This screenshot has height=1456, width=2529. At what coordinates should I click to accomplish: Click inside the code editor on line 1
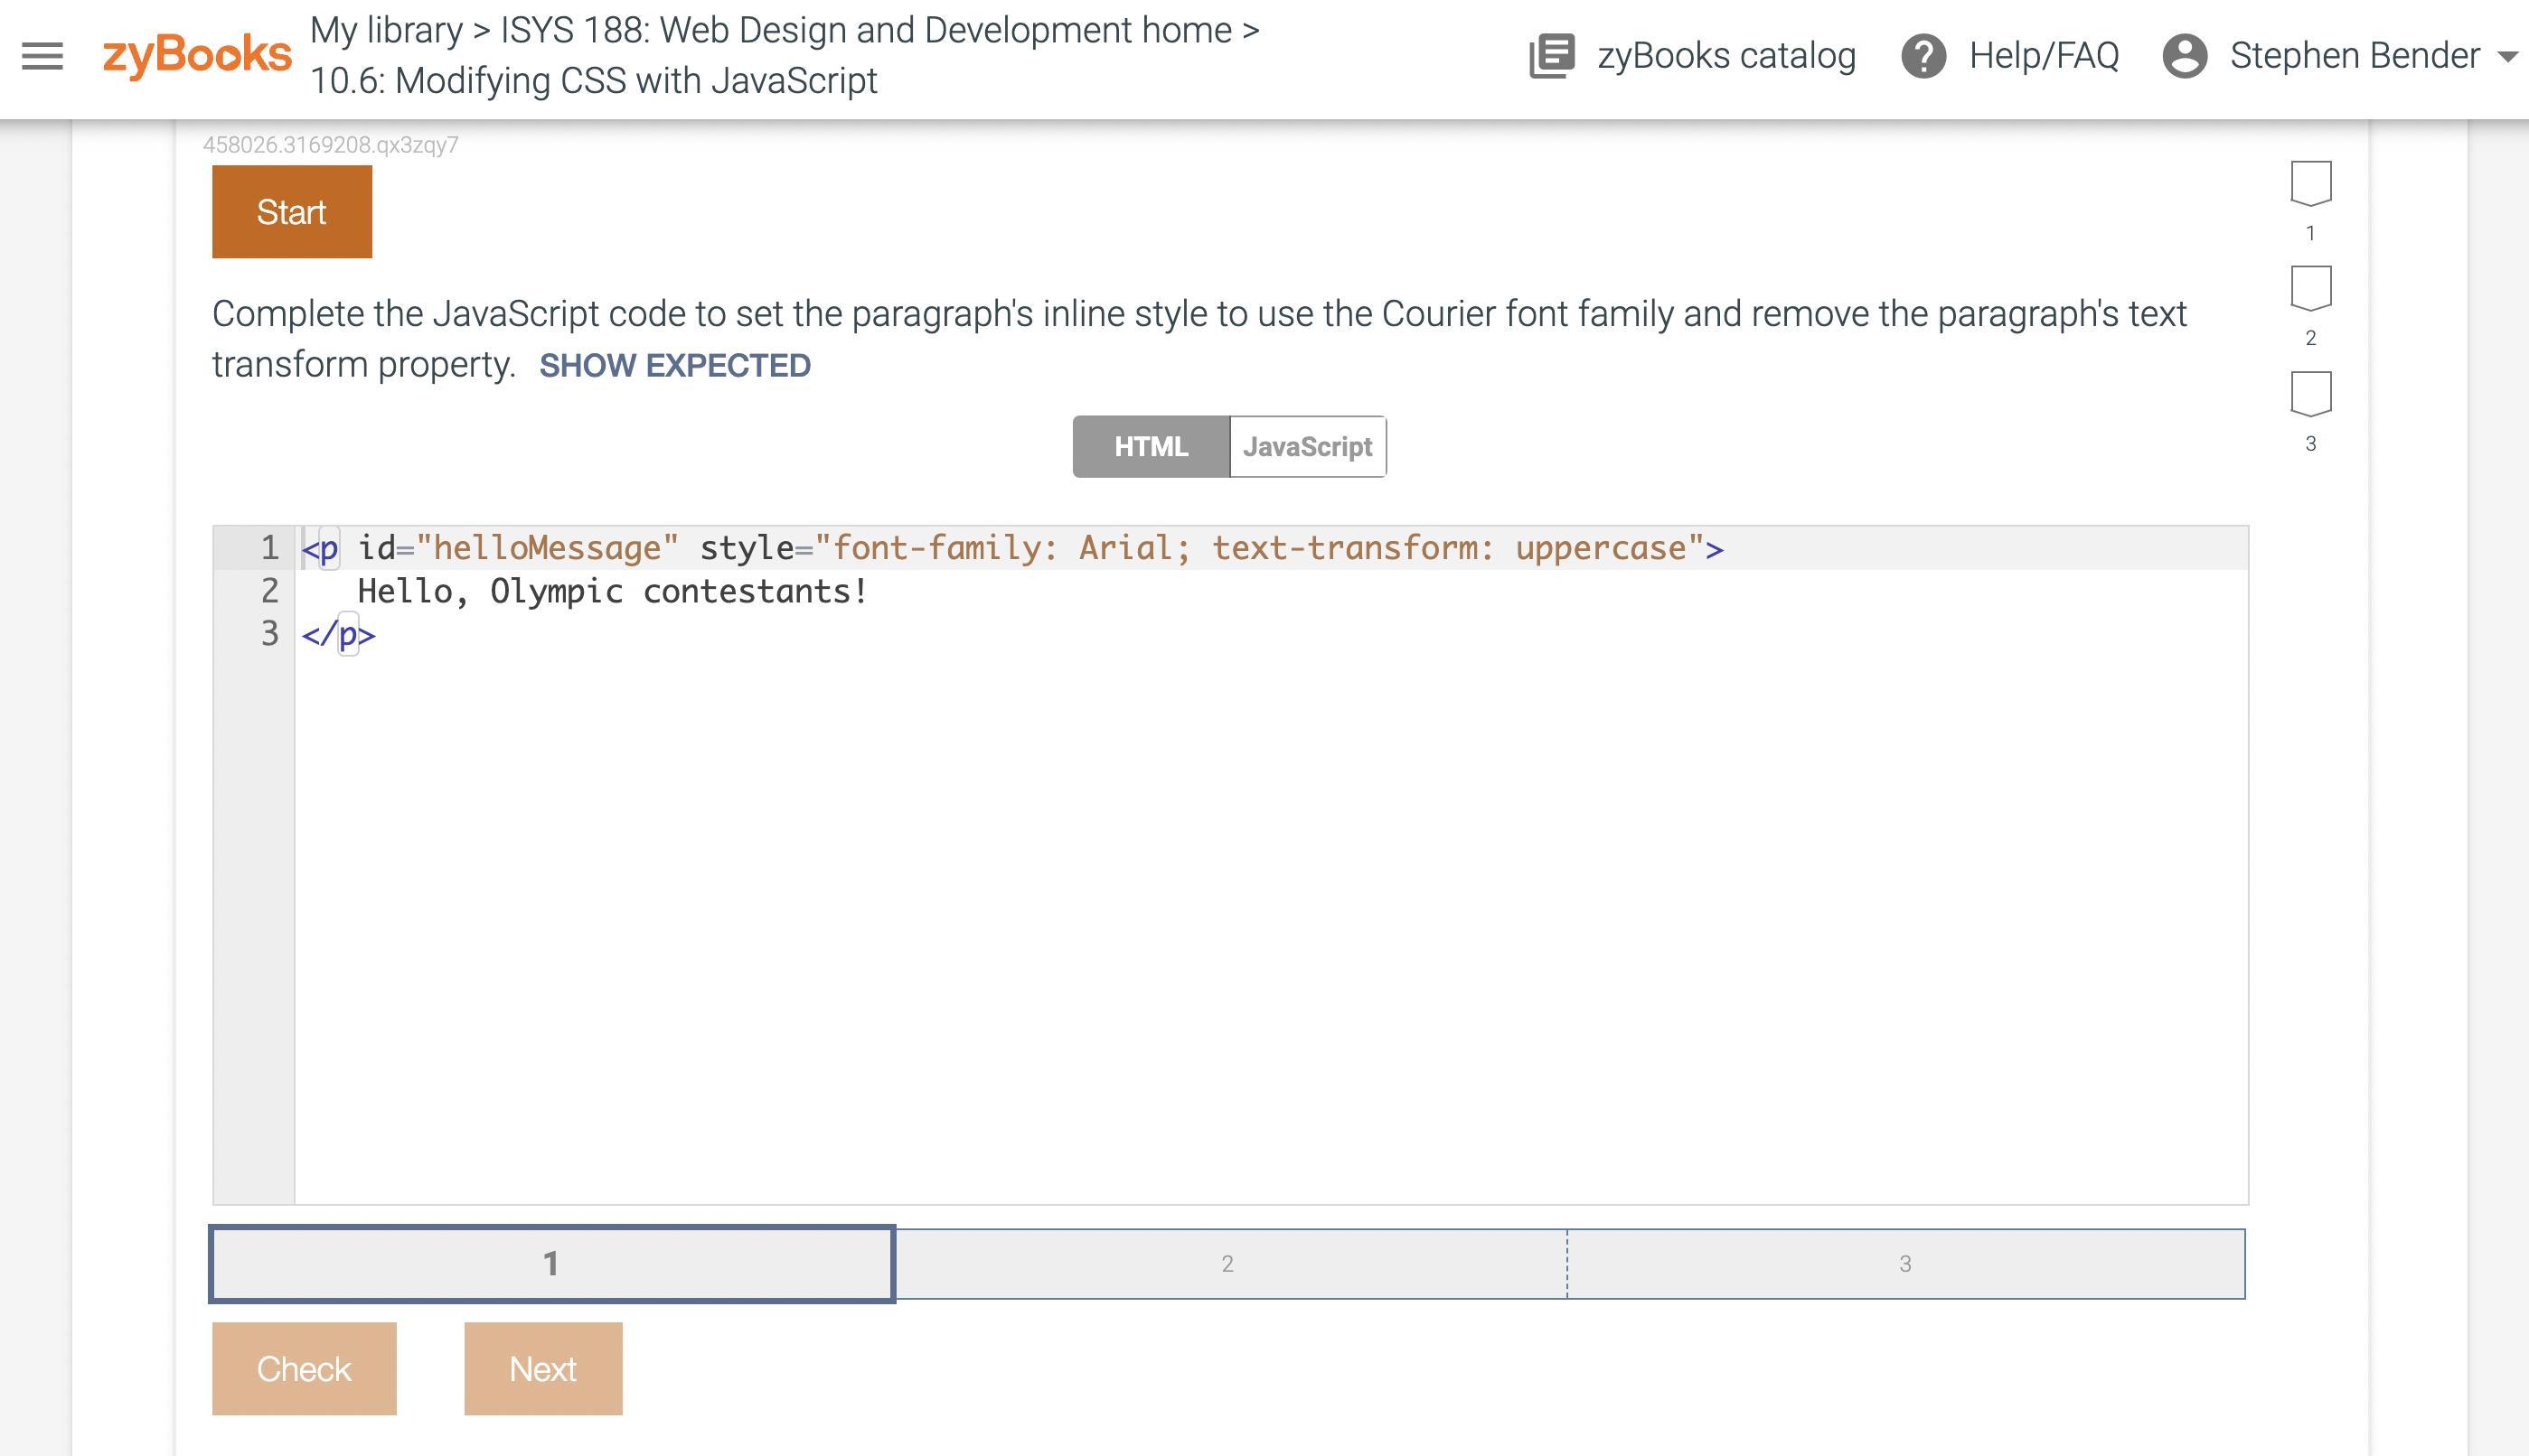tap(1001, 547)
